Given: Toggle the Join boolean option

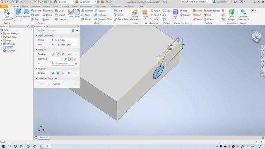Looking at the screenshot, I should [x=53, y=73].
